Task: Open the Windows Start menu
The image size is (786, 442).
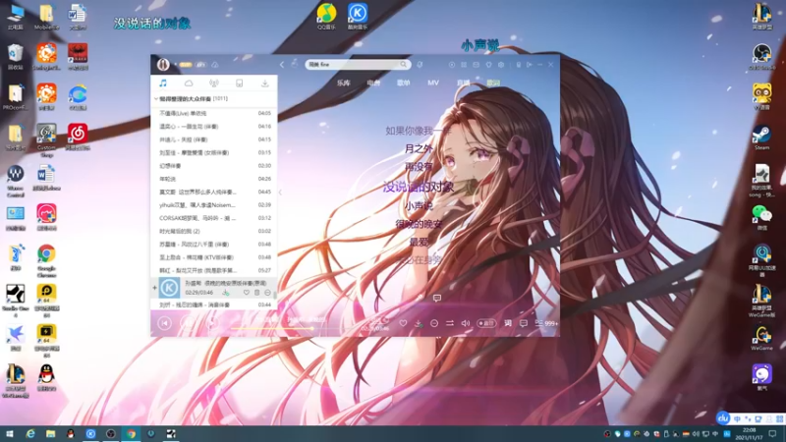Action: pyautogui.click(x=9, y=434)
